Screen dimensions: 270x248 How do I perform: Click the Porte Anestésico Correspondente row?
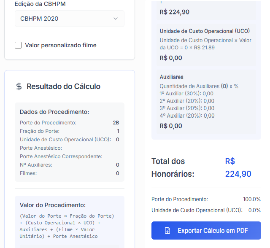pyautogui.click(x=61, y=156)
